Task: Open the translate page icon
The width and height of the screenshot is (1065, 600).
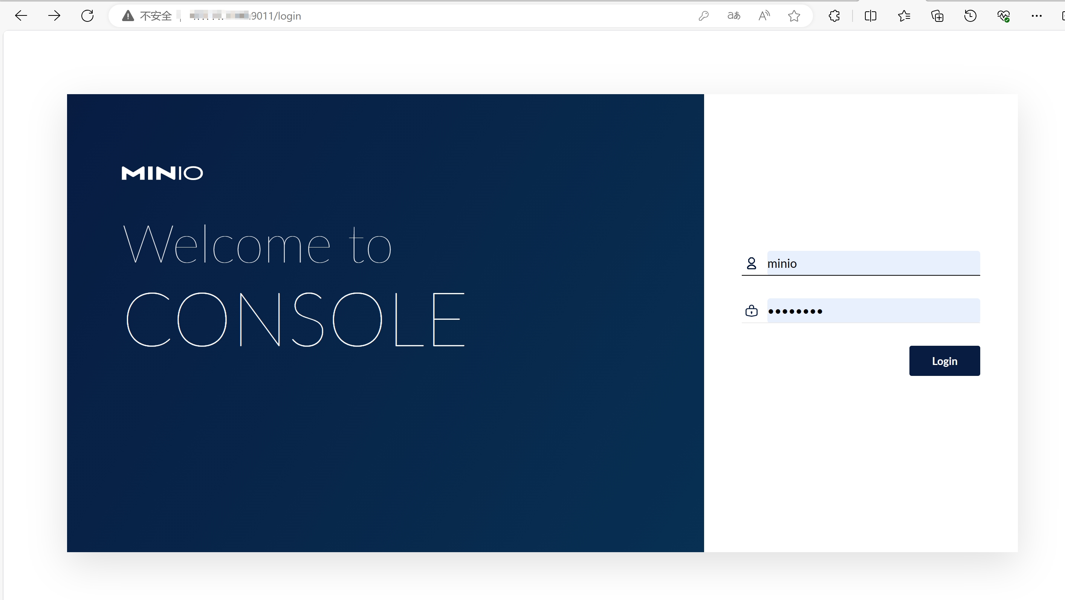Action: pos(734,16)
